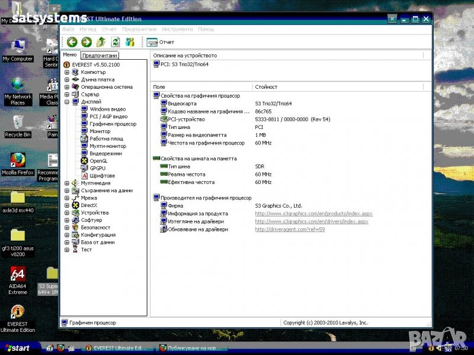Click the Refresh toolbar icon

pyautogui.click(x=116, y=42)
